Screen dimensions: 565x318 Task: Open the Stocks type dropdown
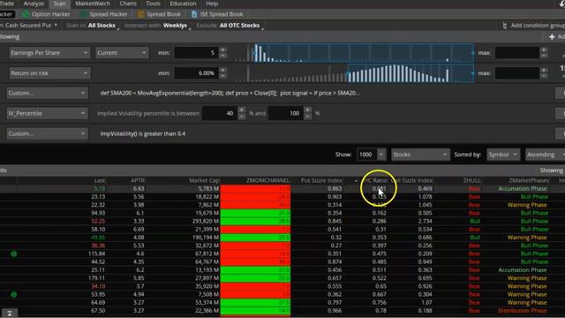tap(420, 155)
